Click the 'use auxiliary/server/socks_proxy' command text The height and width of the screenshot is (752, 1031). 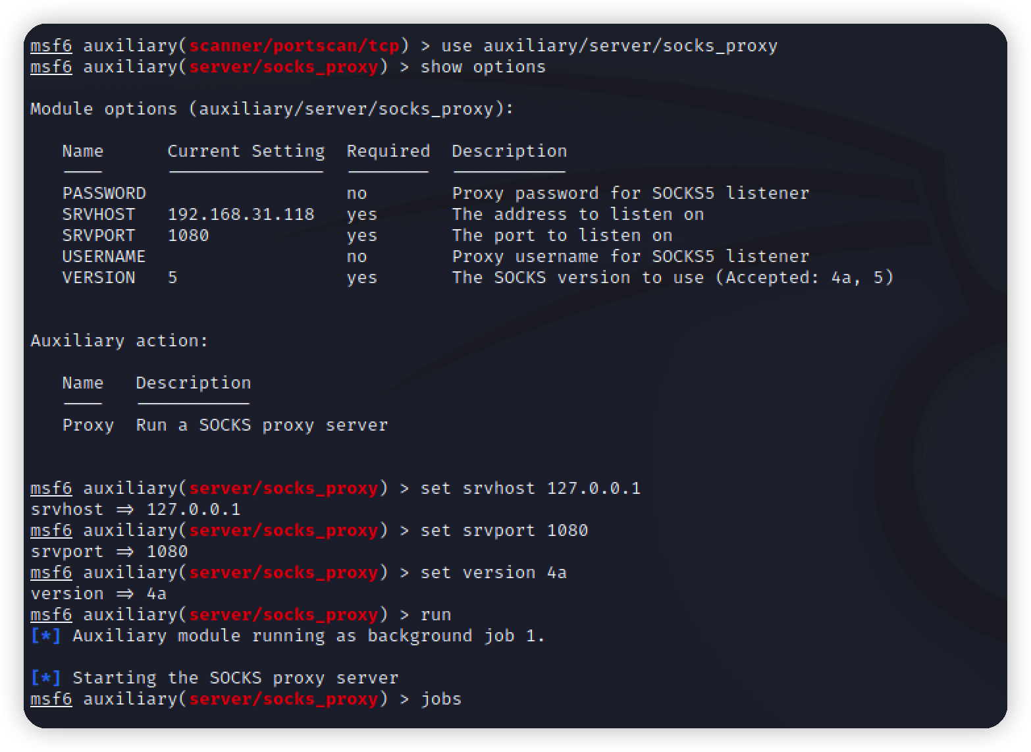[x=610, y=46]
